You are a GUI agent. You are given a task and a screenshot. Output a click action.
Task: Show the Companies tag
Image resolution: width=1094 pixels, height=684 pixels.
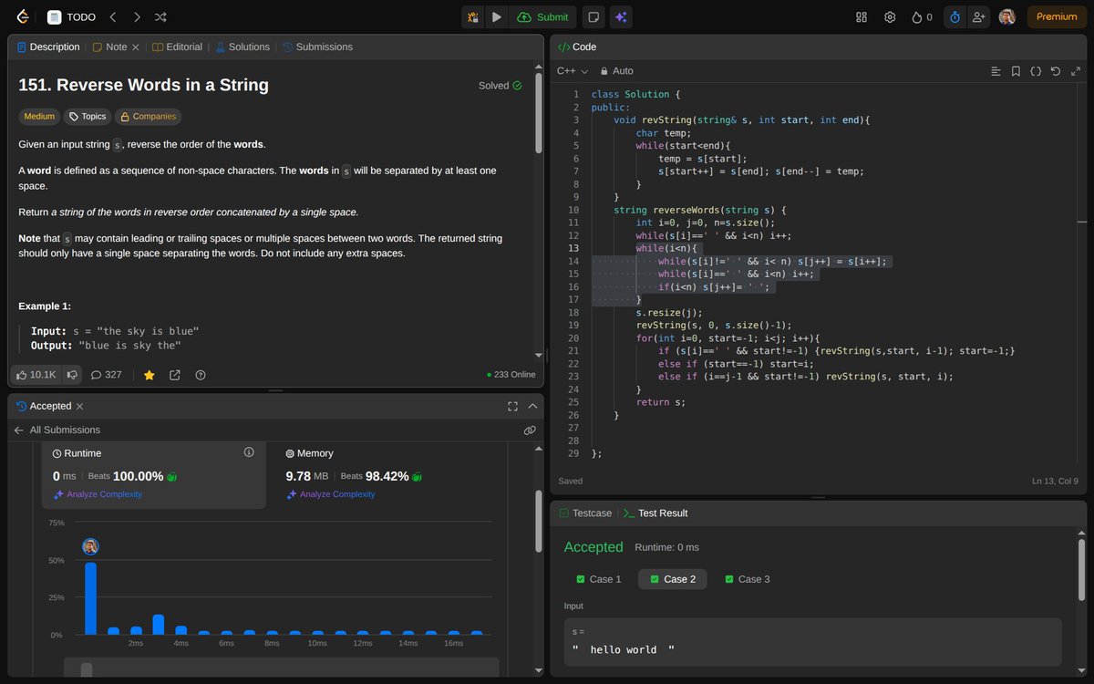[x=148, y=117]
